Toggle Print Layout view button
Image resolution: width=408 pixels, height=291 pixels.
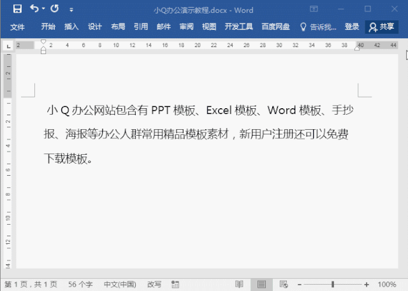pos(261,284)
